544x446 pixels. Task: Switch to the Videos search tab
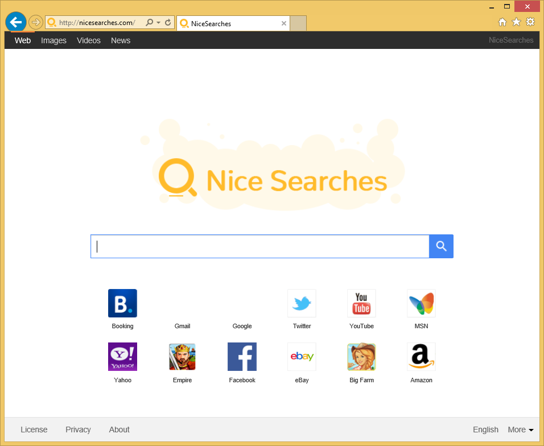[88, 40]
